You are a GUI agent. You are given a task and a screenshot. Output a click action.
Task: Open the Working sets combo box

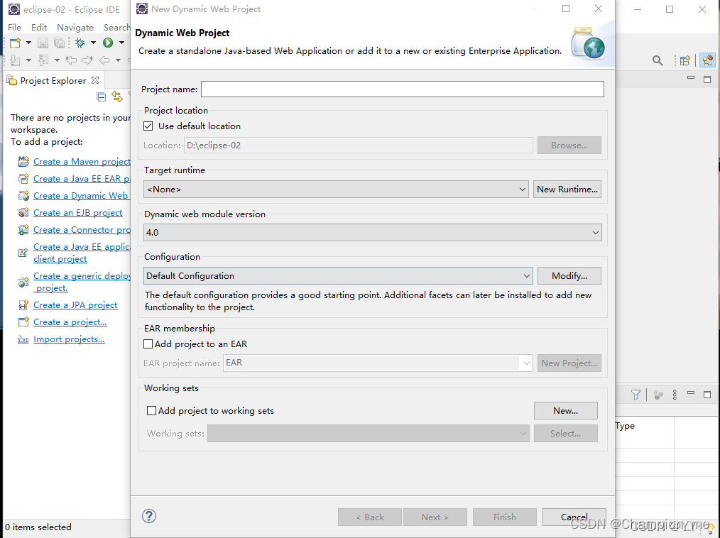pyautogui.click(x=369, y=434)
